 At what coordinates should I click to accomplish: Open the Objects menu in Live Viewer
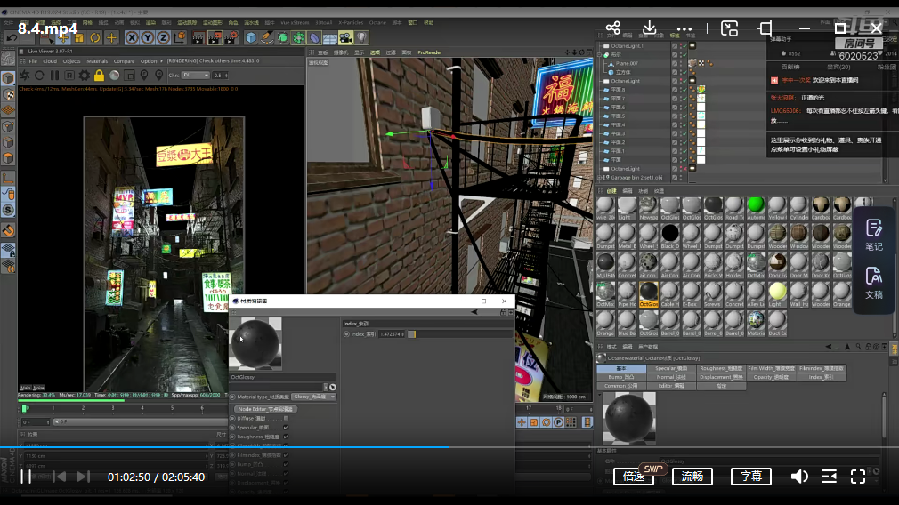[72, 61]
